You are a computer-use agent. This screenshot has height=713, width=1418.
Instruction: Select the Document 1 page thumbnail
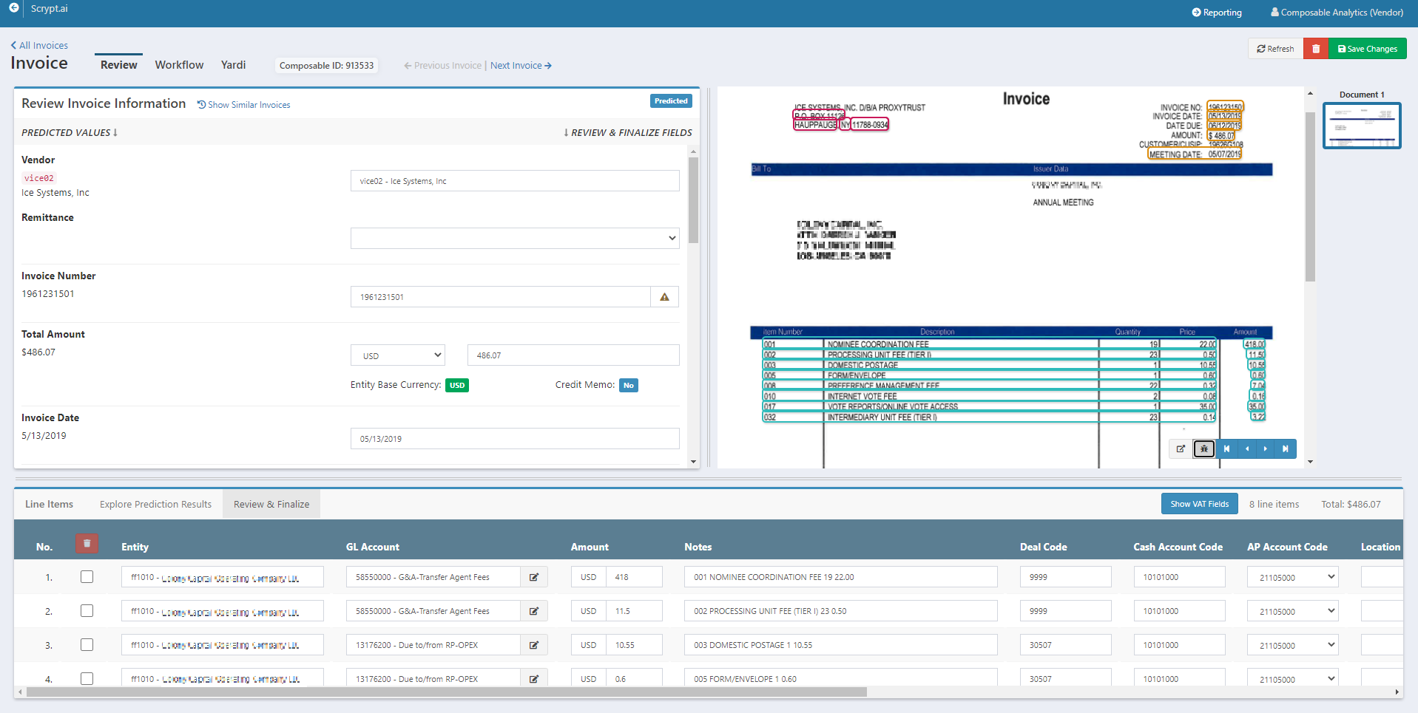(1361, 126)
